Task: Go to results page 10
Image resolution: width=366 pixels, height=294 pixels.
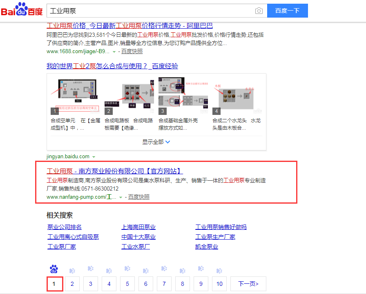Action: [x=219, y=284]
